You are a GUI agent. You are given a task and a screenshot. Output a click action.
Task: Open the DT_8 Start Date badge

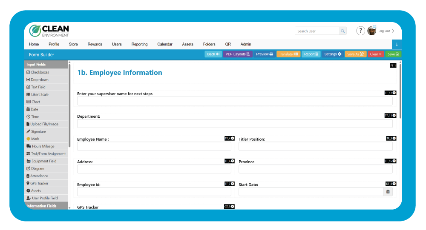click(x=391, y=184)
